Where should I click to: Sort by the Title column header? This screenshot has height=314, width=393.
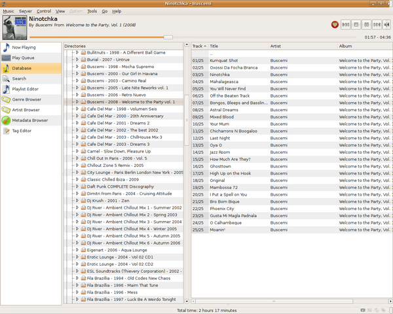238,46
